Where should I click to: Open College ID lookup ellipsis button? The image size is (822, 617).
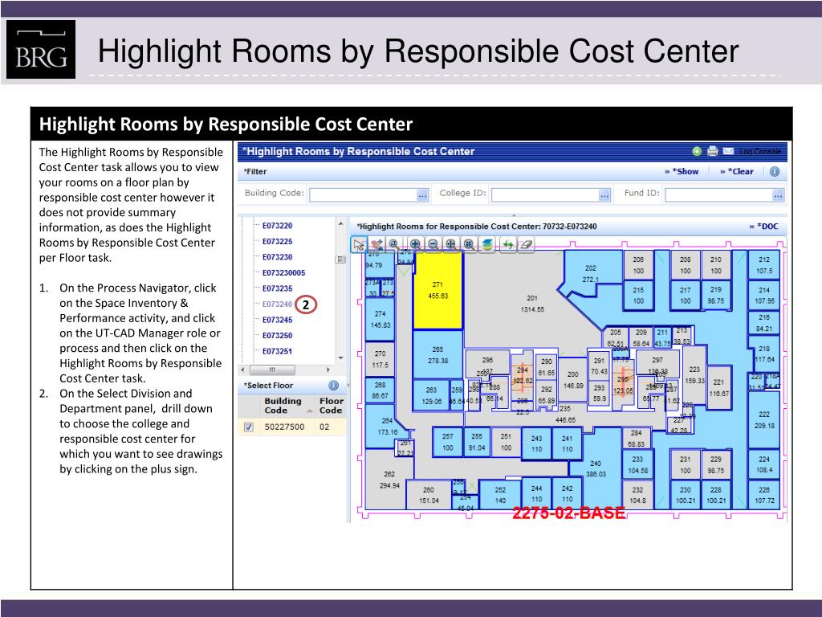pos(604,195)
